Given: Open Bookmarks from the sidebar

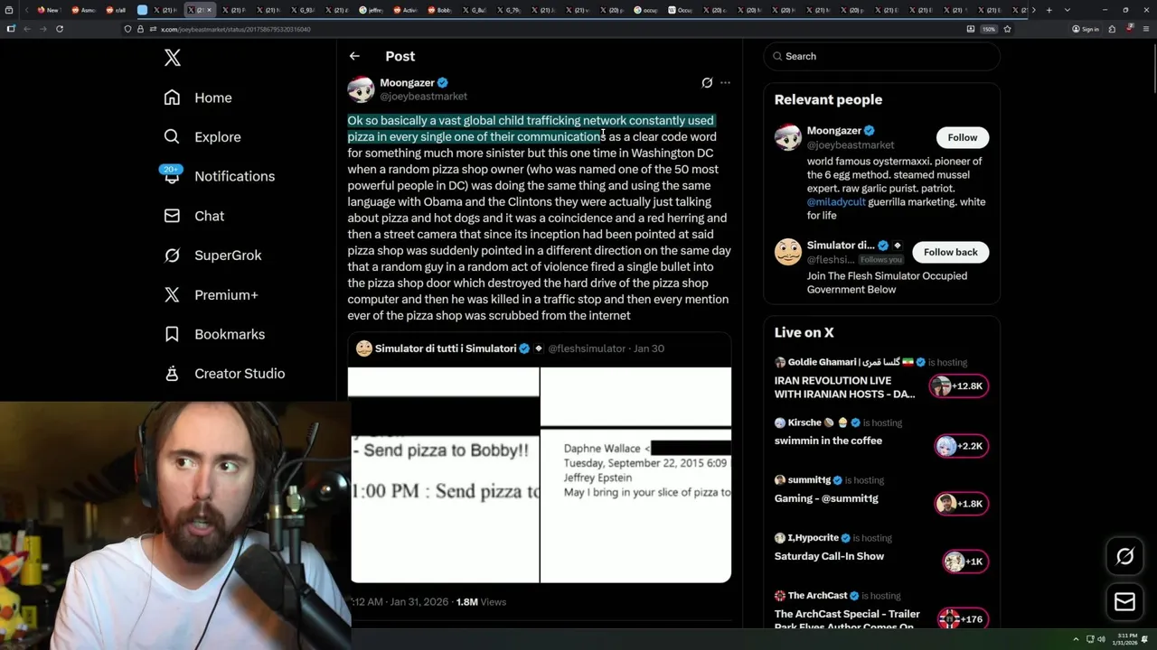Looking at the screenshot, I should [x=214, y=334].
